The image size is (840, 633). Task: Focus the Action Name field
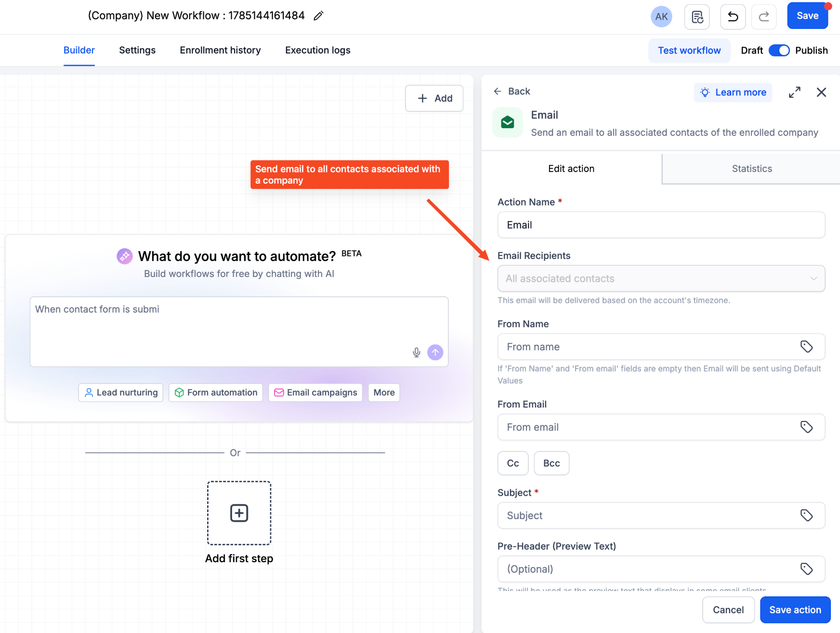[x=661, y=225]
